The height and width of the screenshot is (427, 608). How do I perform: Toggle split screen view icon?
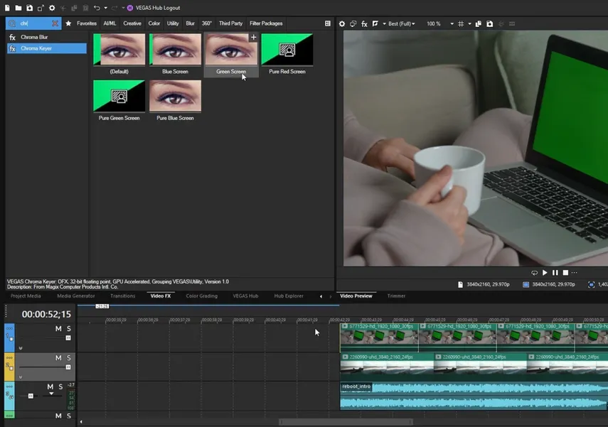(375, 24)
